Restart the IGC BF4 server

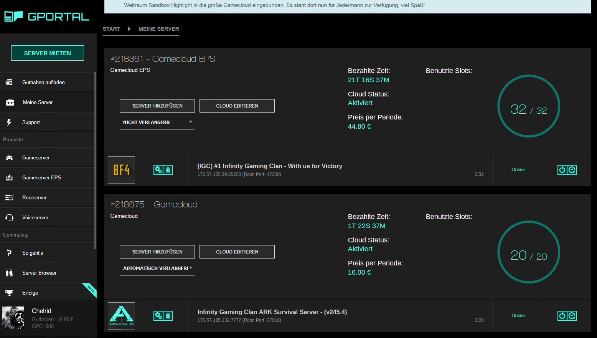(572, 170)
